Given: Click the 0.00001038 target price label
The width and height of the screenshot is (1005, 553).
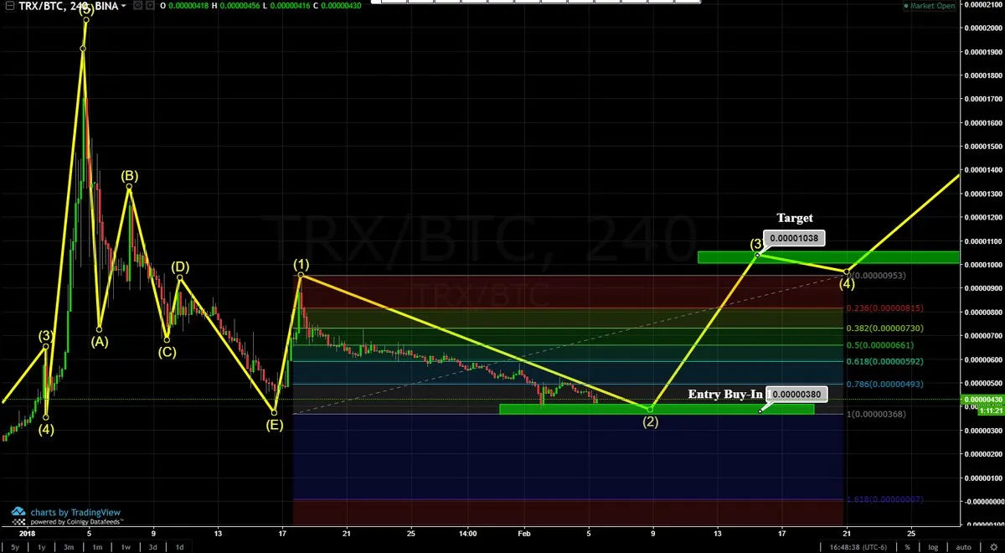Looking at the screenshot, I should coord(795,237).
